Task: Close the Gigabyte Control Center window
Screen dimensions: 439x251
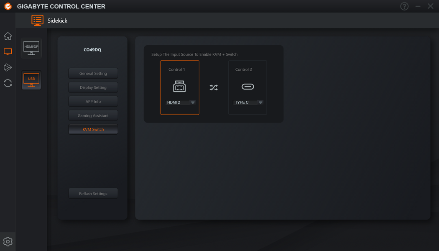Action: coord(431,6)
